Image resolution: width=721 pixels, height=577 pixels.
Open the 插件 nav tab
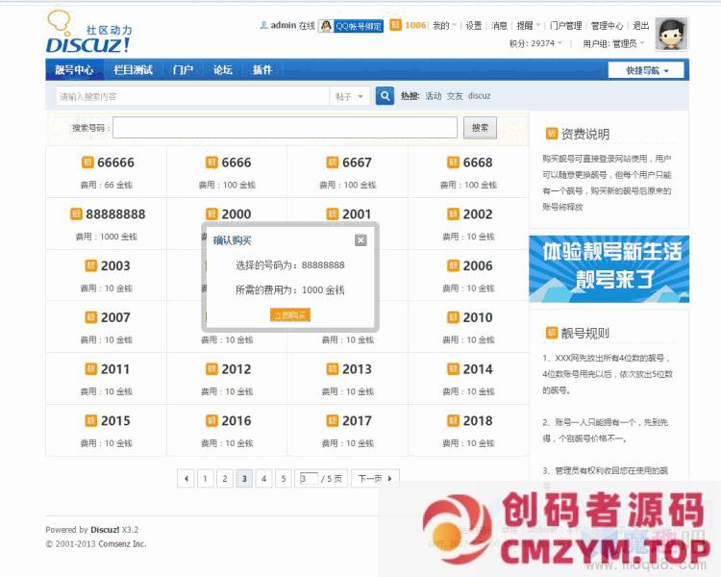[x=261, y=70]
